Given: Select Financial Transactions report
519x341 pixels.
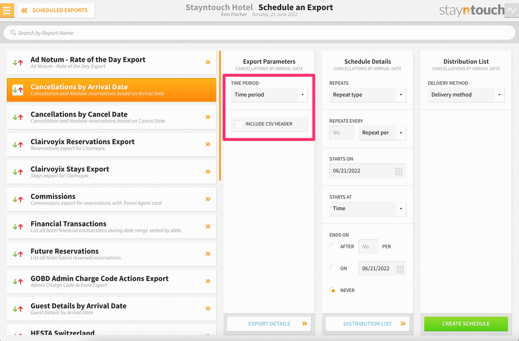Looking at the screenshot, I should (x=112, y=226).
